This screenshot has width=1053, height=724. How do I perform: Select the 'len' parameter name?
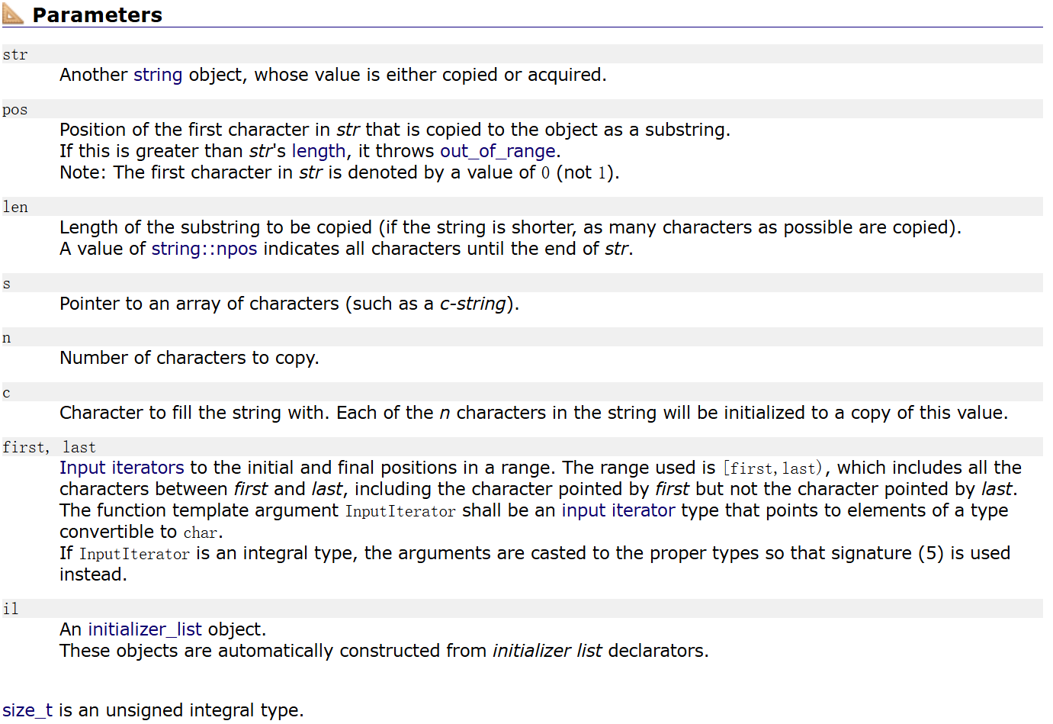click(x=15, y=208)
